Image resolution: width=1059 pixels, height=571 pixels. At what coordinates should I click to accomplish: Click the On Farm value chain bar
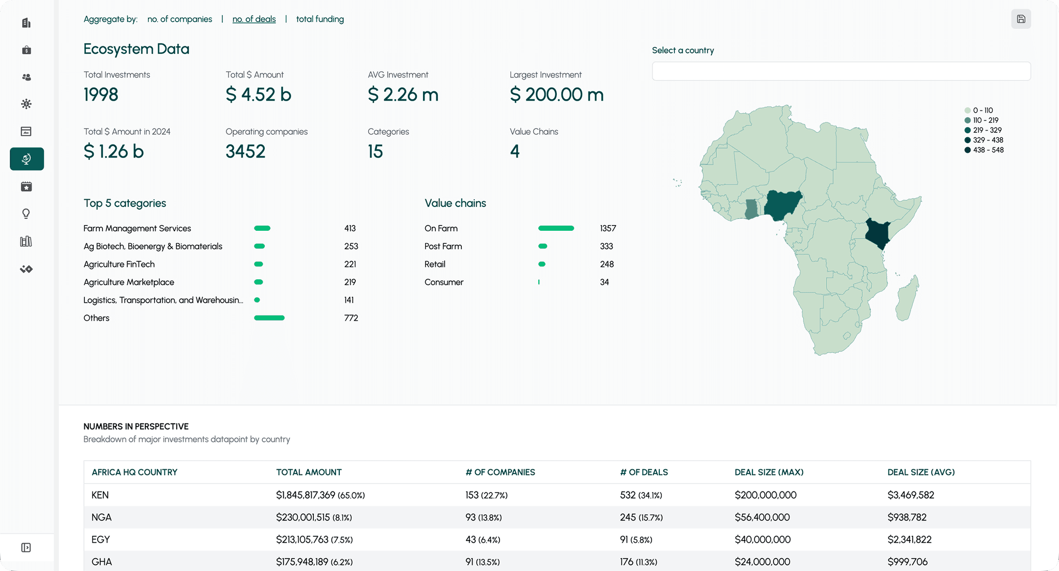pyautogui.click(x=556, y=228)
